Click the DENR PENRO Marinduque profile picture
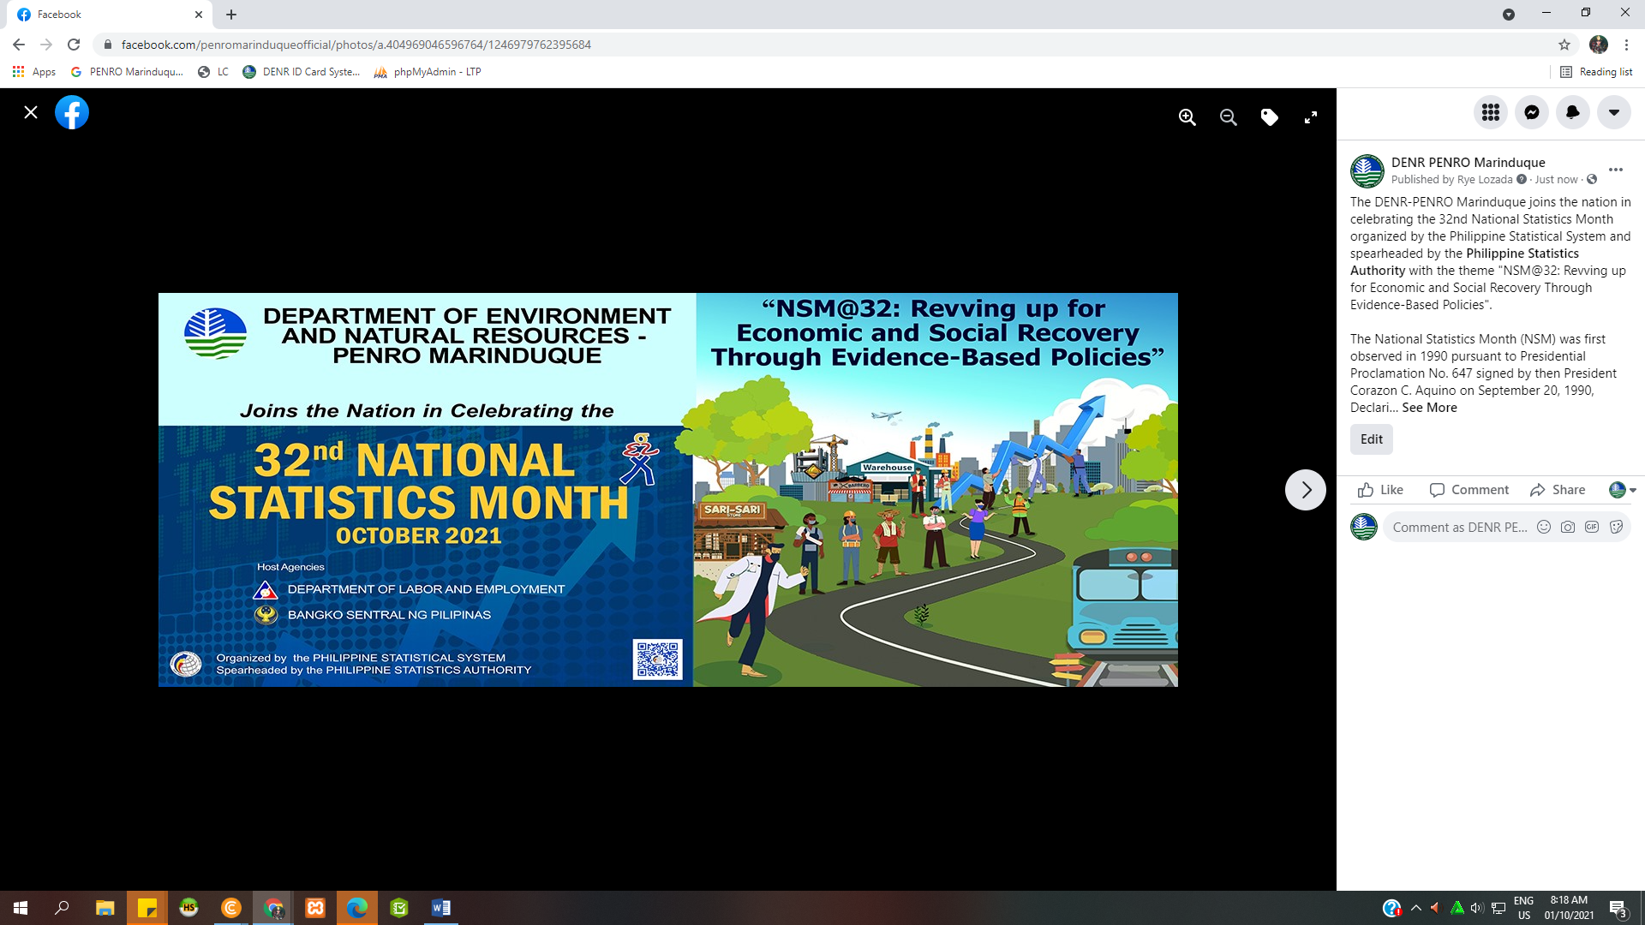 tap(1367, 171)
